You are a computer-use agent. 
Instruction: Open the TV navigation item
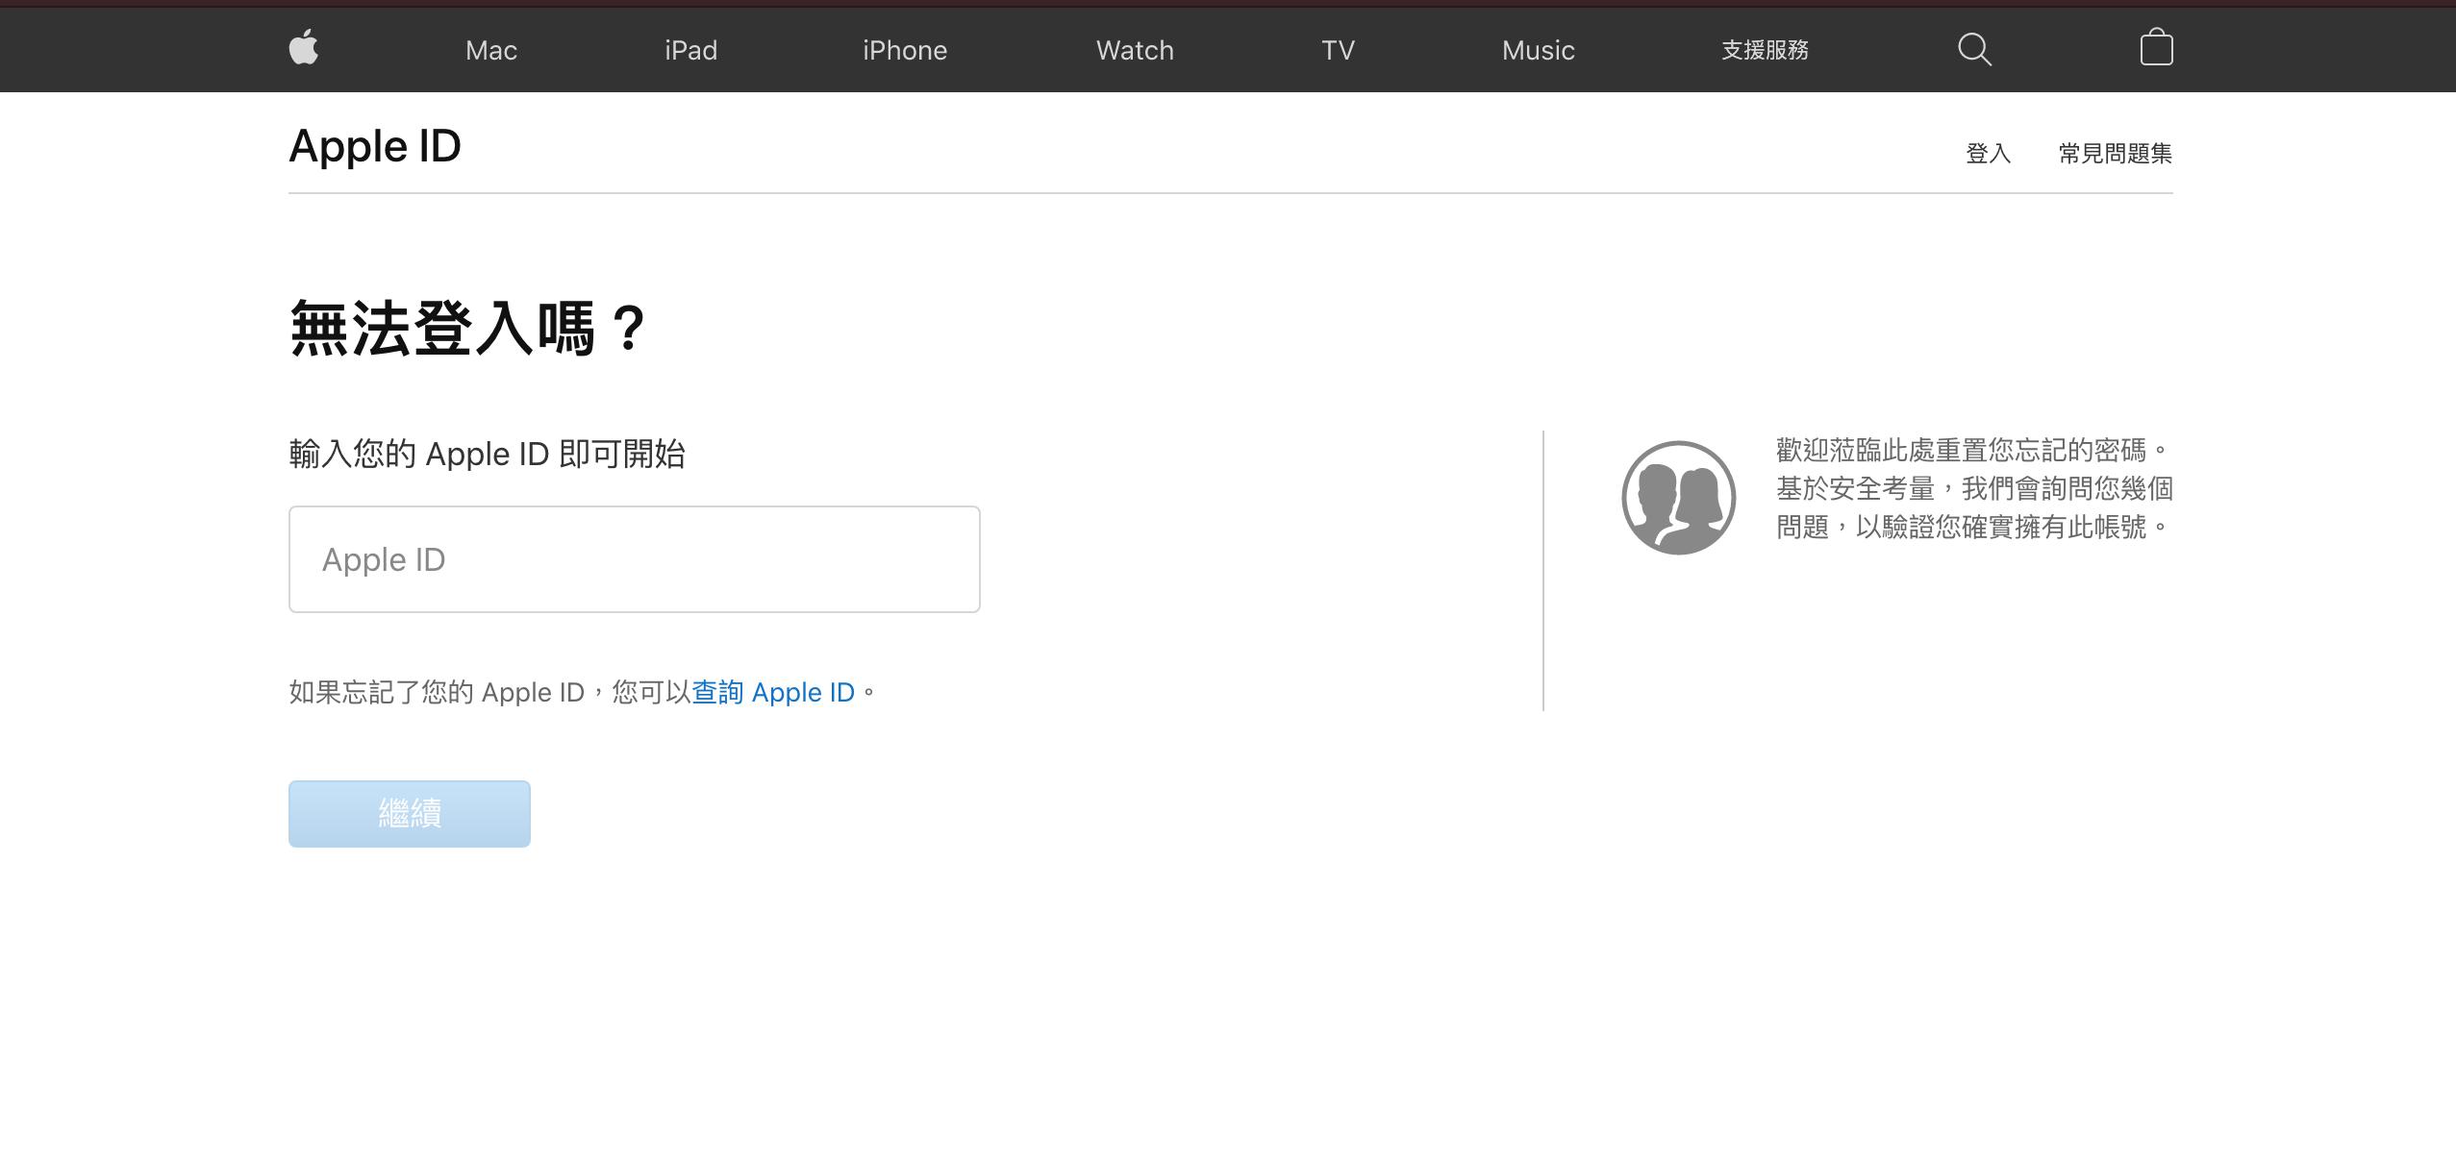pos(1338,50)
